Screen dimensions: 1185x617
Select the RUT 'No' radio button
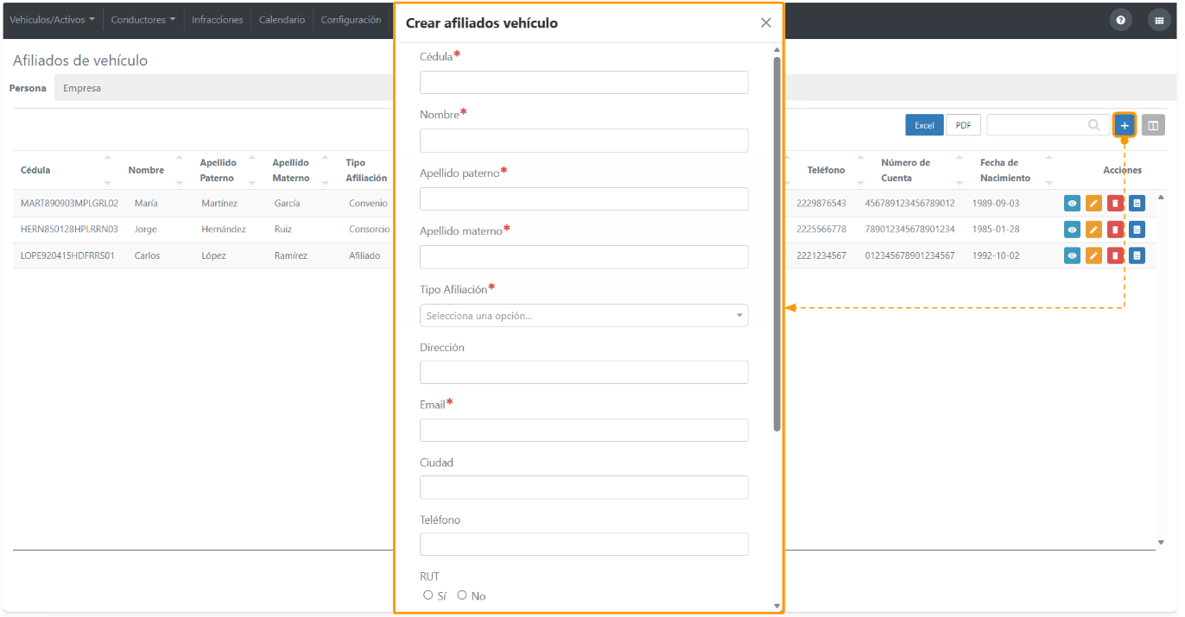(462, 595)
